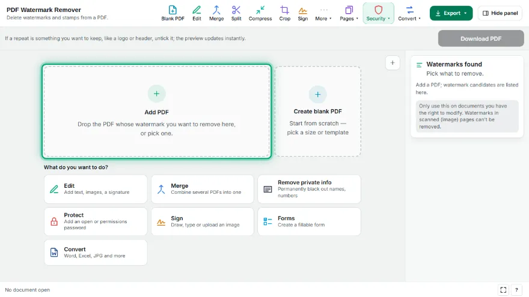Click the plus icon in Create blank PDF

(x=317, y=95)
